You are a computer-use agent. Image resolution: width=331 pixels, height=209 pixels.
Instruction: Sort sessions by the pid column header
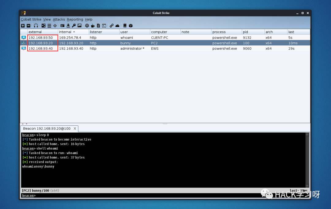pos(253,32)
